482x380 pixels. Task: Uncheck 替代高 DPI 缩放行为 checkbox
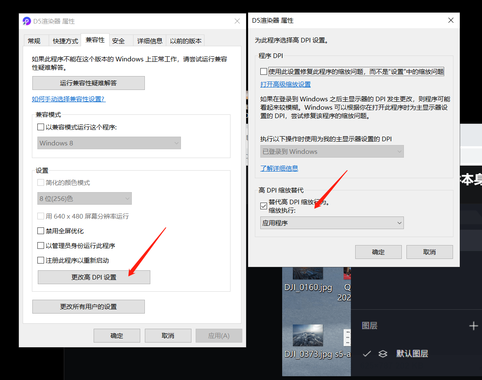tap(264, 206)
